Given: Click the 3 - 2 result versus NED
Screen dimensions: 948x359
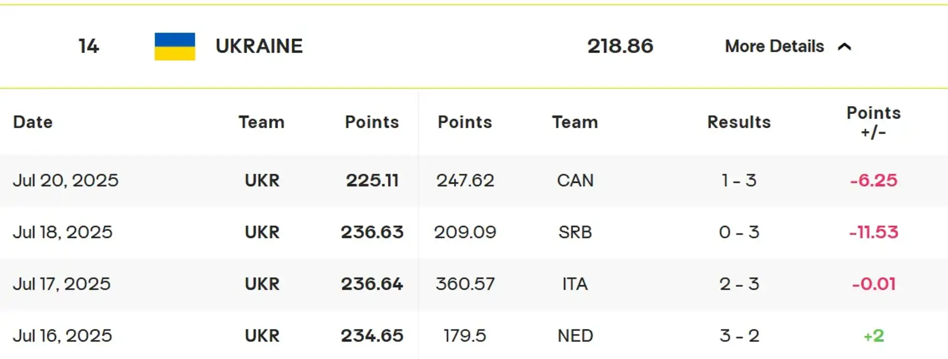Looking at the screenshot, I should pos(739,336).
